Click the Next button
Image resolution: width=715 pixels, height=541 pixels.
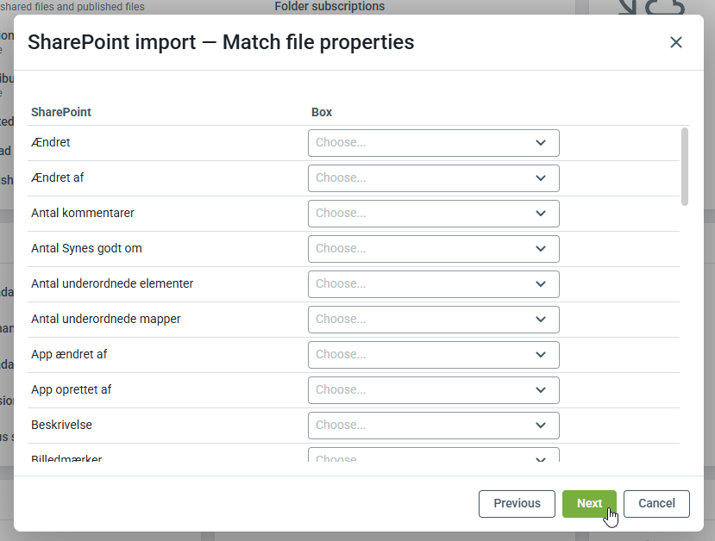(x=589, y=504)
